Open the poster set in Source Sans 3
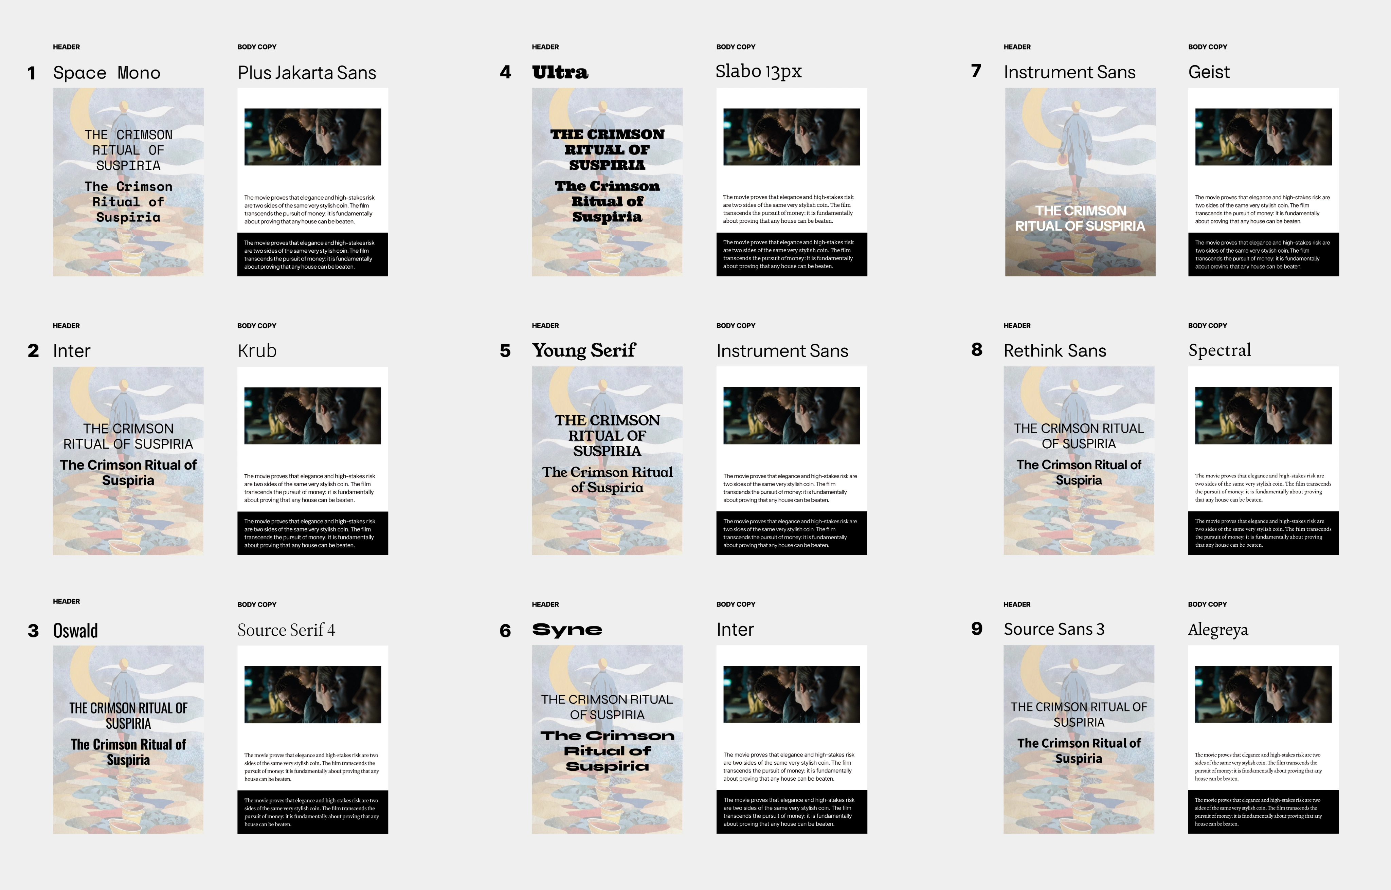This screenshot has width=1391, height=890. tap(1079, 739)
